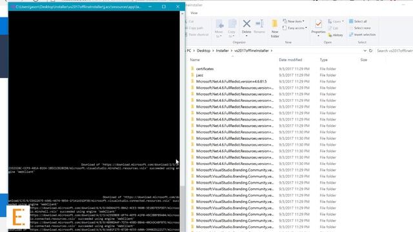Click Select none in ribbon
The width and height of the screenshot is (413, 232).
[359, 28]
